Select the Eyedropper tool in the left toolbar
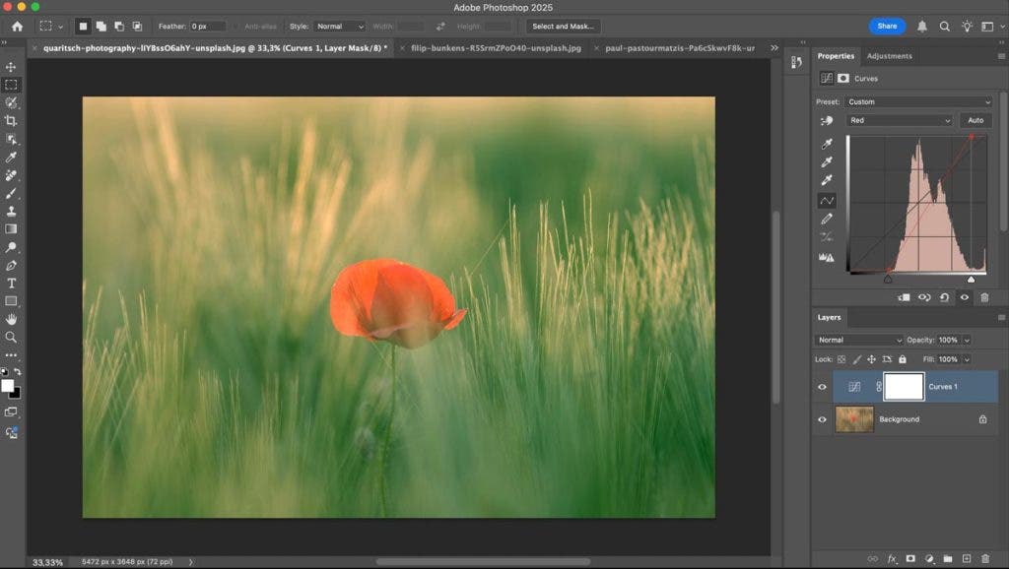 [x=11, y=158]
